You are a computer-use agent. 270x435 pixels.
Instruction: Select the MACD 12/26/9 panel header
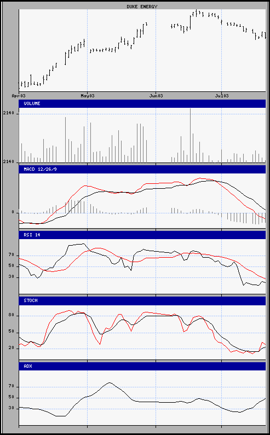(142, 169)
